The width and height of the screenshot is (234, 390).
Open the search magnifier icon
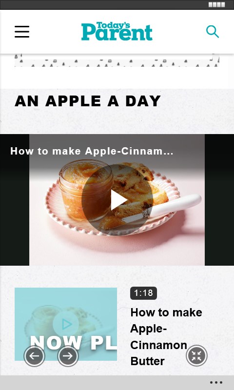coord(213,32)
